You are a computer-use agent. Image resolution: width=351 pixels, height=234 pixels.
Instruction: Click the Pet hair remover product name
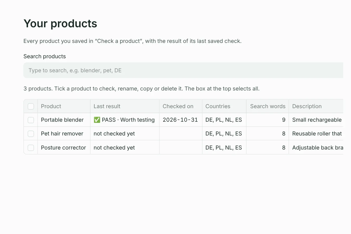pyautogui.click(x=62, y=134)
